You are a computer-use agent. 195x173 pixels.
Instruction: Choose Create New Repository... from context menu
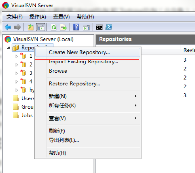coord(88,52)
